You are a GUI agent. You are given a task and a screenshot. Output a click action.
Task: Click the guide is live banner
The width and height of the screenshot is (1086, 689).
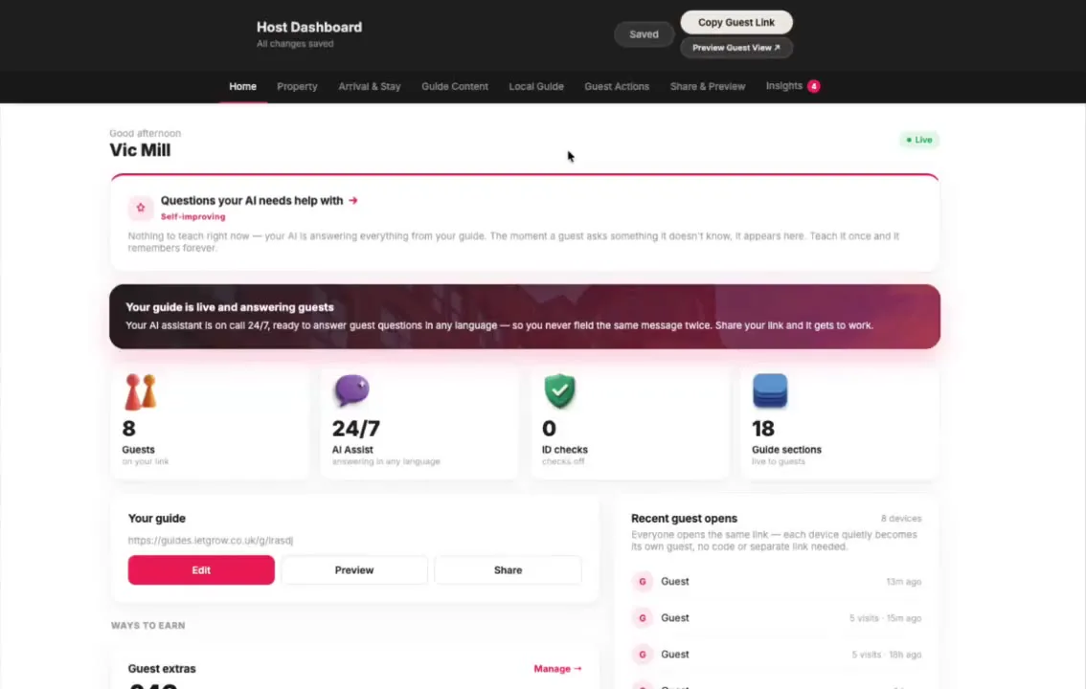coord(524,316)
